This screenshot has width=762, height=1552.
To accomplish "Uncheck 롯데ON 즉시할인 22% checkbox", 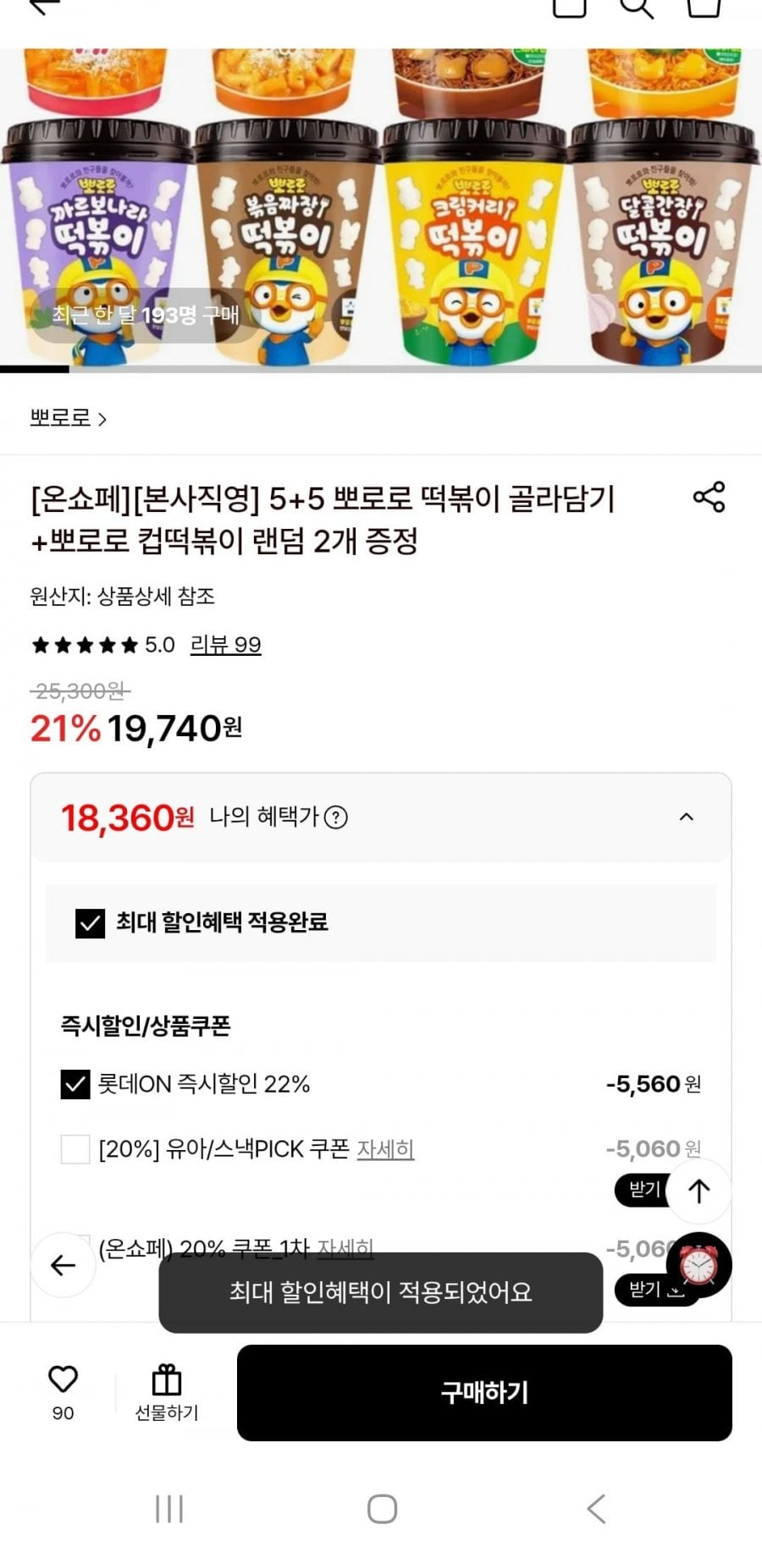I will pos(75,1084).
